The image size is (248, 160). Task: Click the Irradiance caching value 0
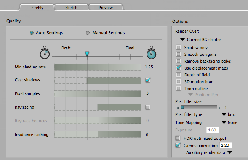tap(147, 135)
